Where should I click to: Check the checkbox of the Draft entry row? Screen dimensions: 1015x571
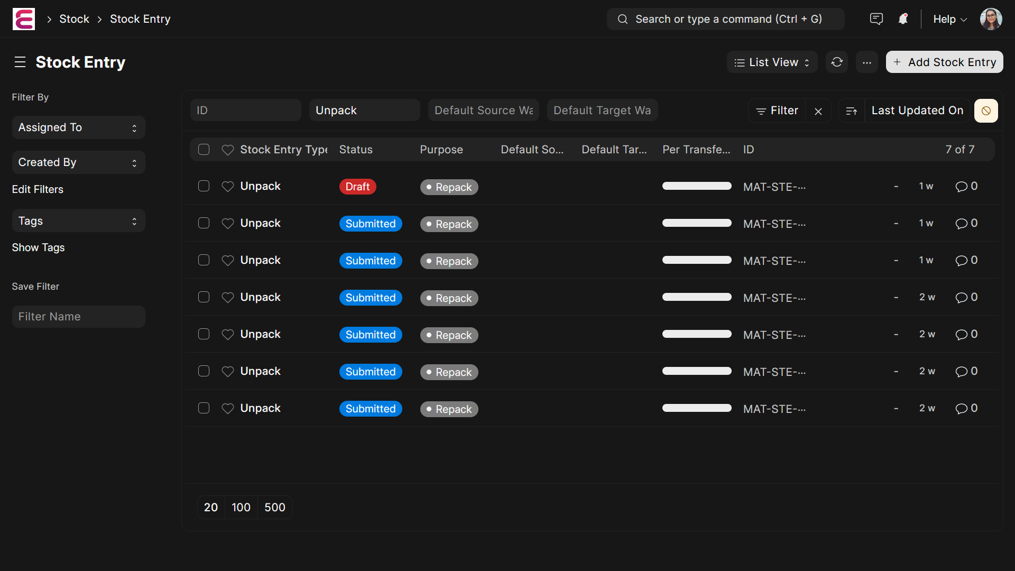204,186
